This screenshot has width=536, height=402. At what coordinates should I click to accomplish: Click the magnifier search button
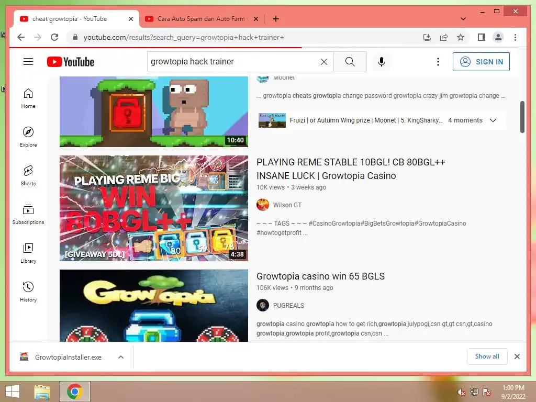[x=350, y=62]
